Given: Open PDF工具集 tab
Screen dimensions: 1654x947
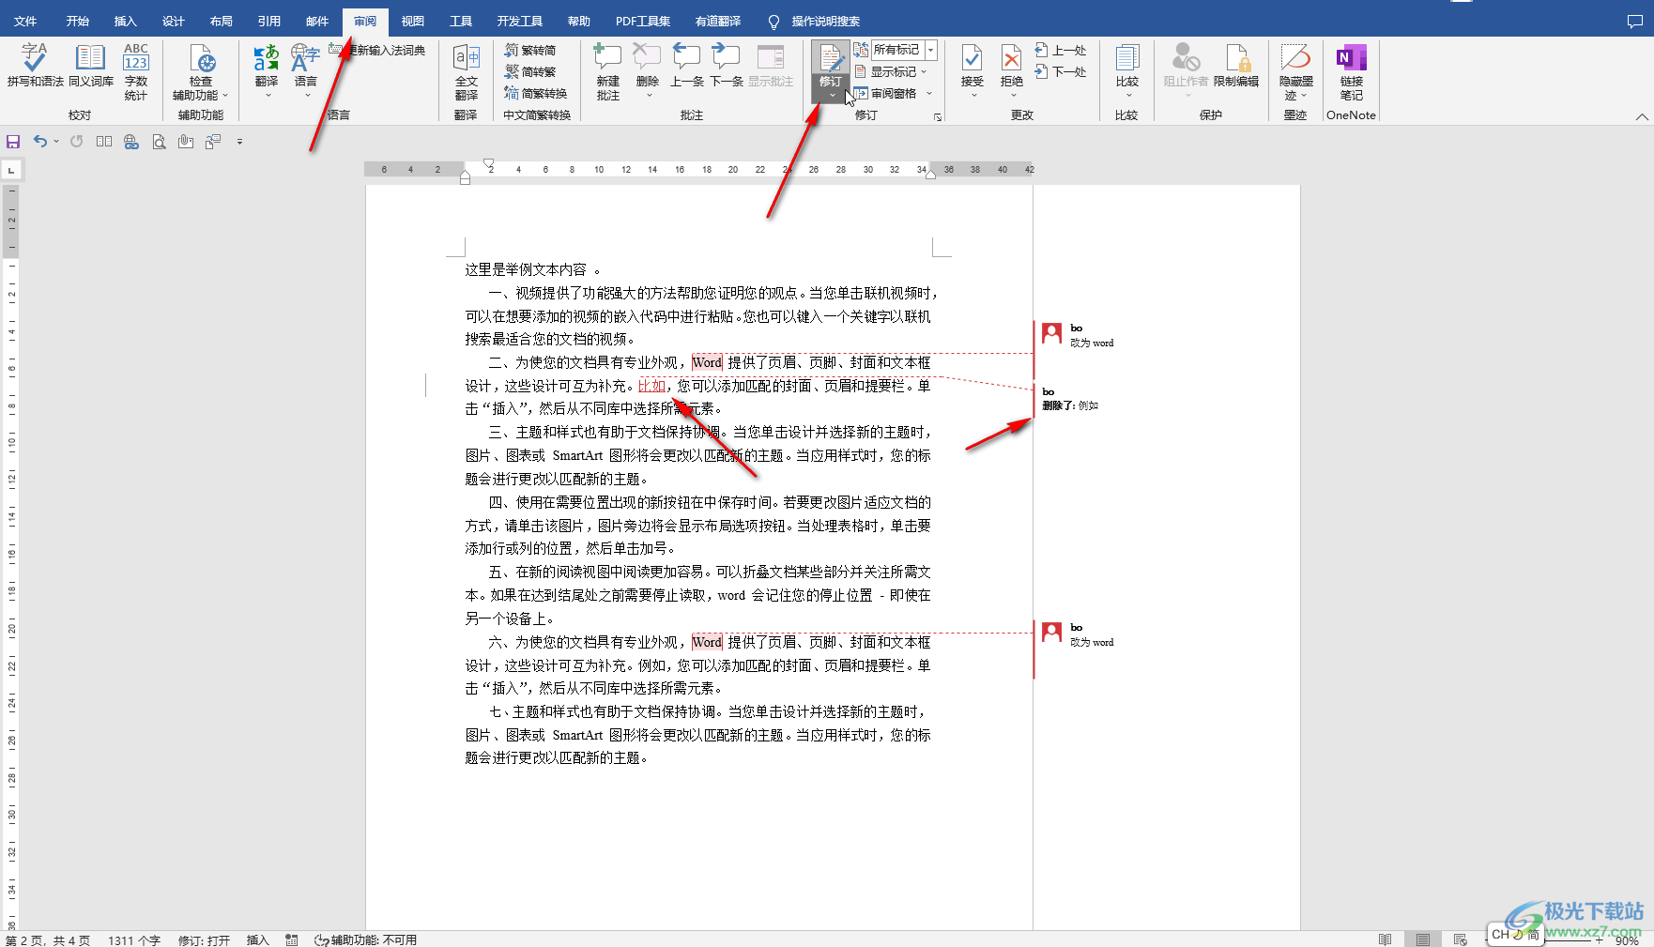Looking at the screenshot, I should tap(642, 21).
